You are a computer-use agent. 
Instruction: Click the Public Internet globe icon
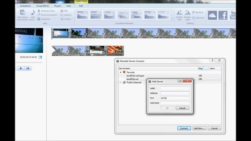click(x=124, y=83)
